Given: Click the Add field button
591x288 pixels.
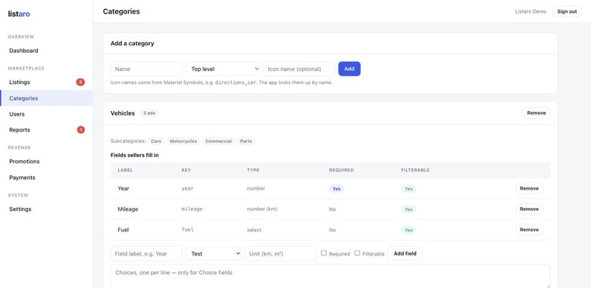Looking at the screenshot, I should pos(405,253).
